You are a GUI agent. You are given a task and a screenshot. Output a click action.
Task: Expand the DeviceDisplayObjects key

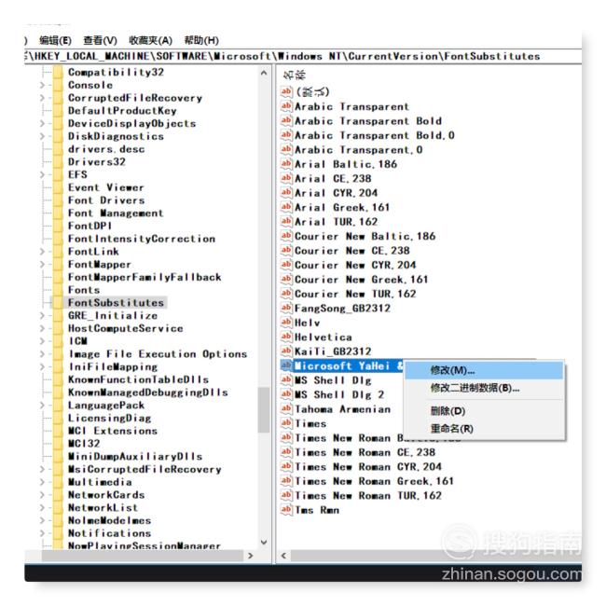(43, 123)
